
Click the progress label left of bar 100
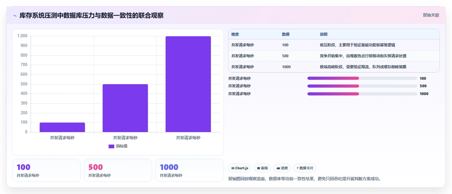(x=239, y=79)
